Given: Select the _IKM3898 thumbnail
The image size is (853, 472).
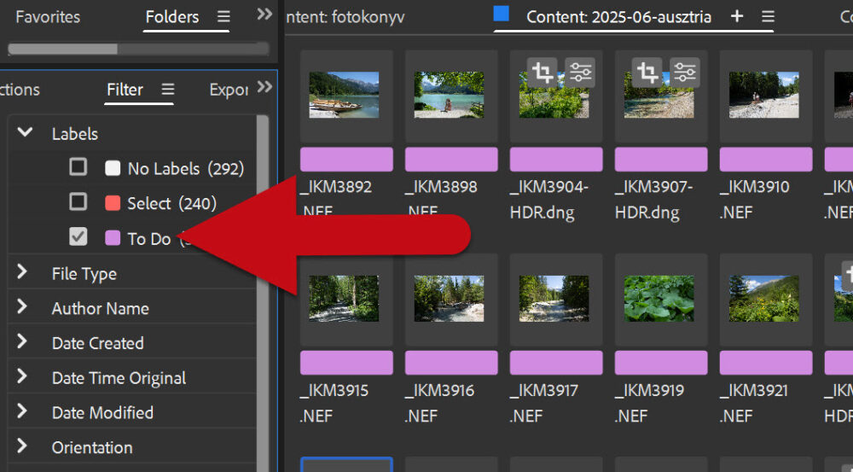Looking at the screenshot, I should coord(449,95).
